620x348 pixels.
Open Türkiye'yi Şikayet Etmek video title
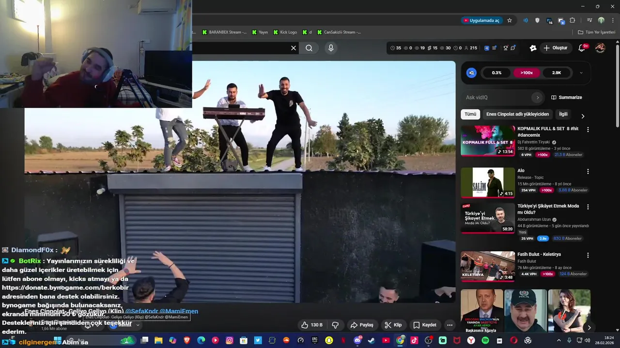[548, 209]
